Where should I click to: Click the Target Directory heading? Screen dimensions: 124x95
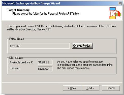pyautogui.click(x=18, y=10)
